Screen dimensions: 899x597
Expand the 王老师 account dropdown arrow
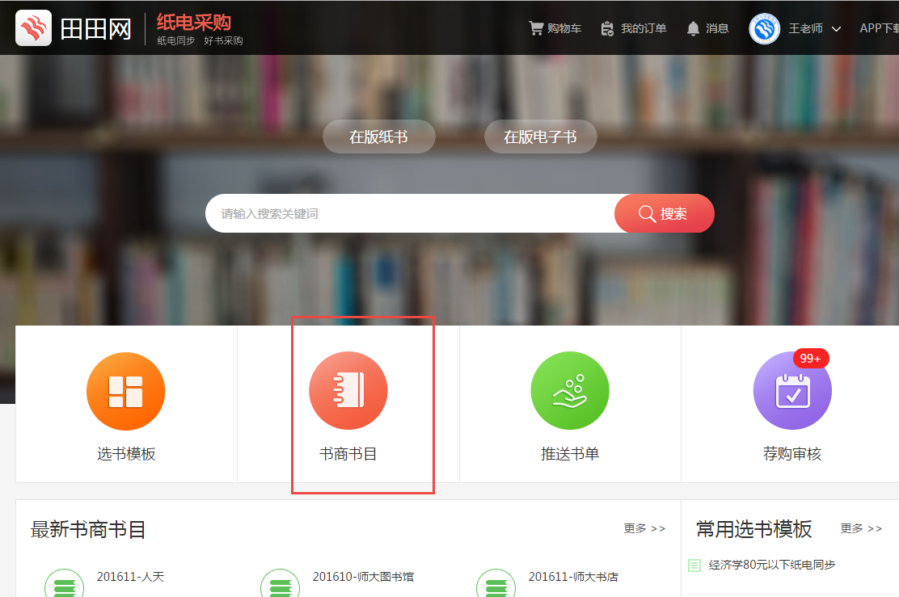point(836,28)
